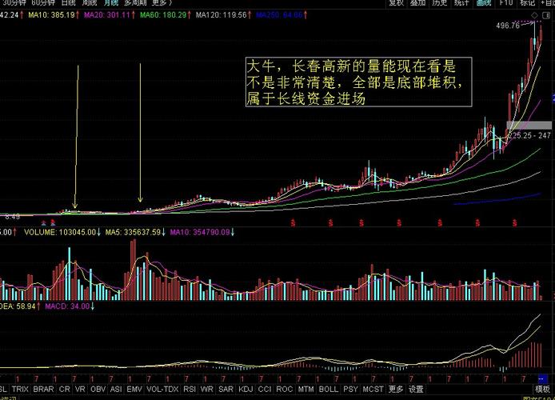
Task: Click the 叠加 overlay button
Action: click(417, 3)
